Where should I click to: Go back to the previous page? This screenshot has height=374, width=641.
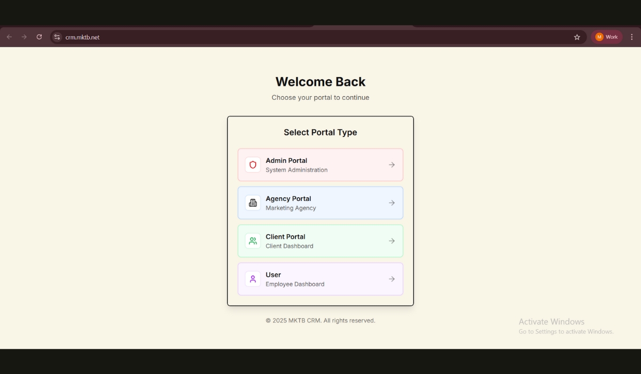pyautogui.click(x=9, y=37)
